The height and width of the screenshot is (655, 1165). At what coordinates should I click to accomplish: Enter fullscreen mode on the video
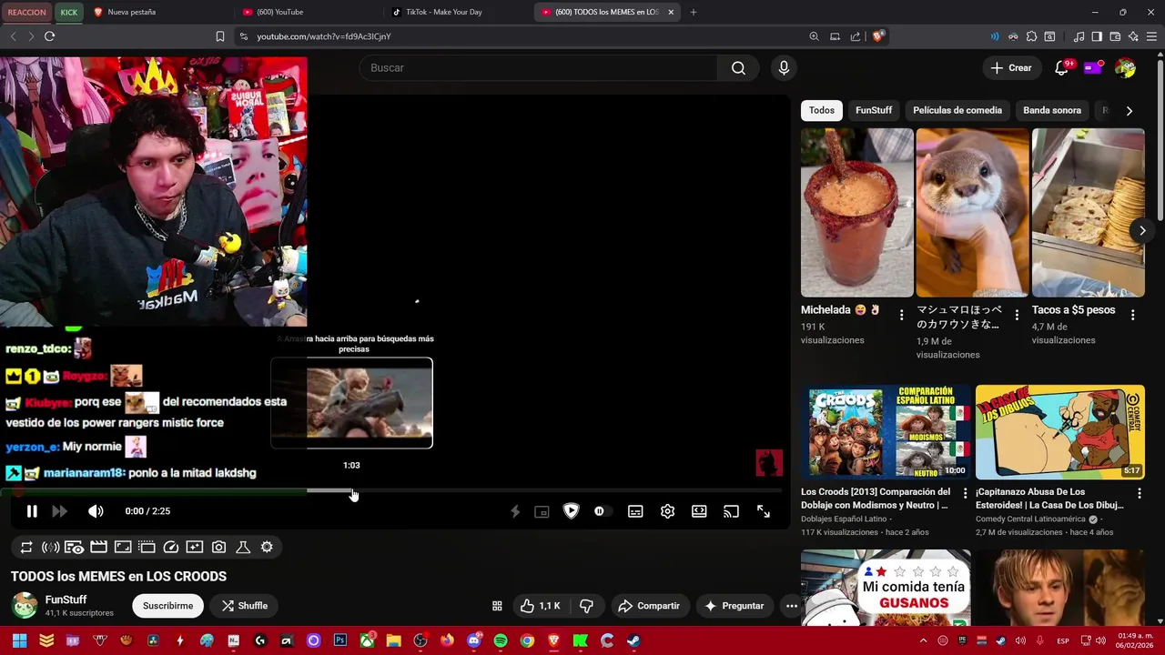764,511
